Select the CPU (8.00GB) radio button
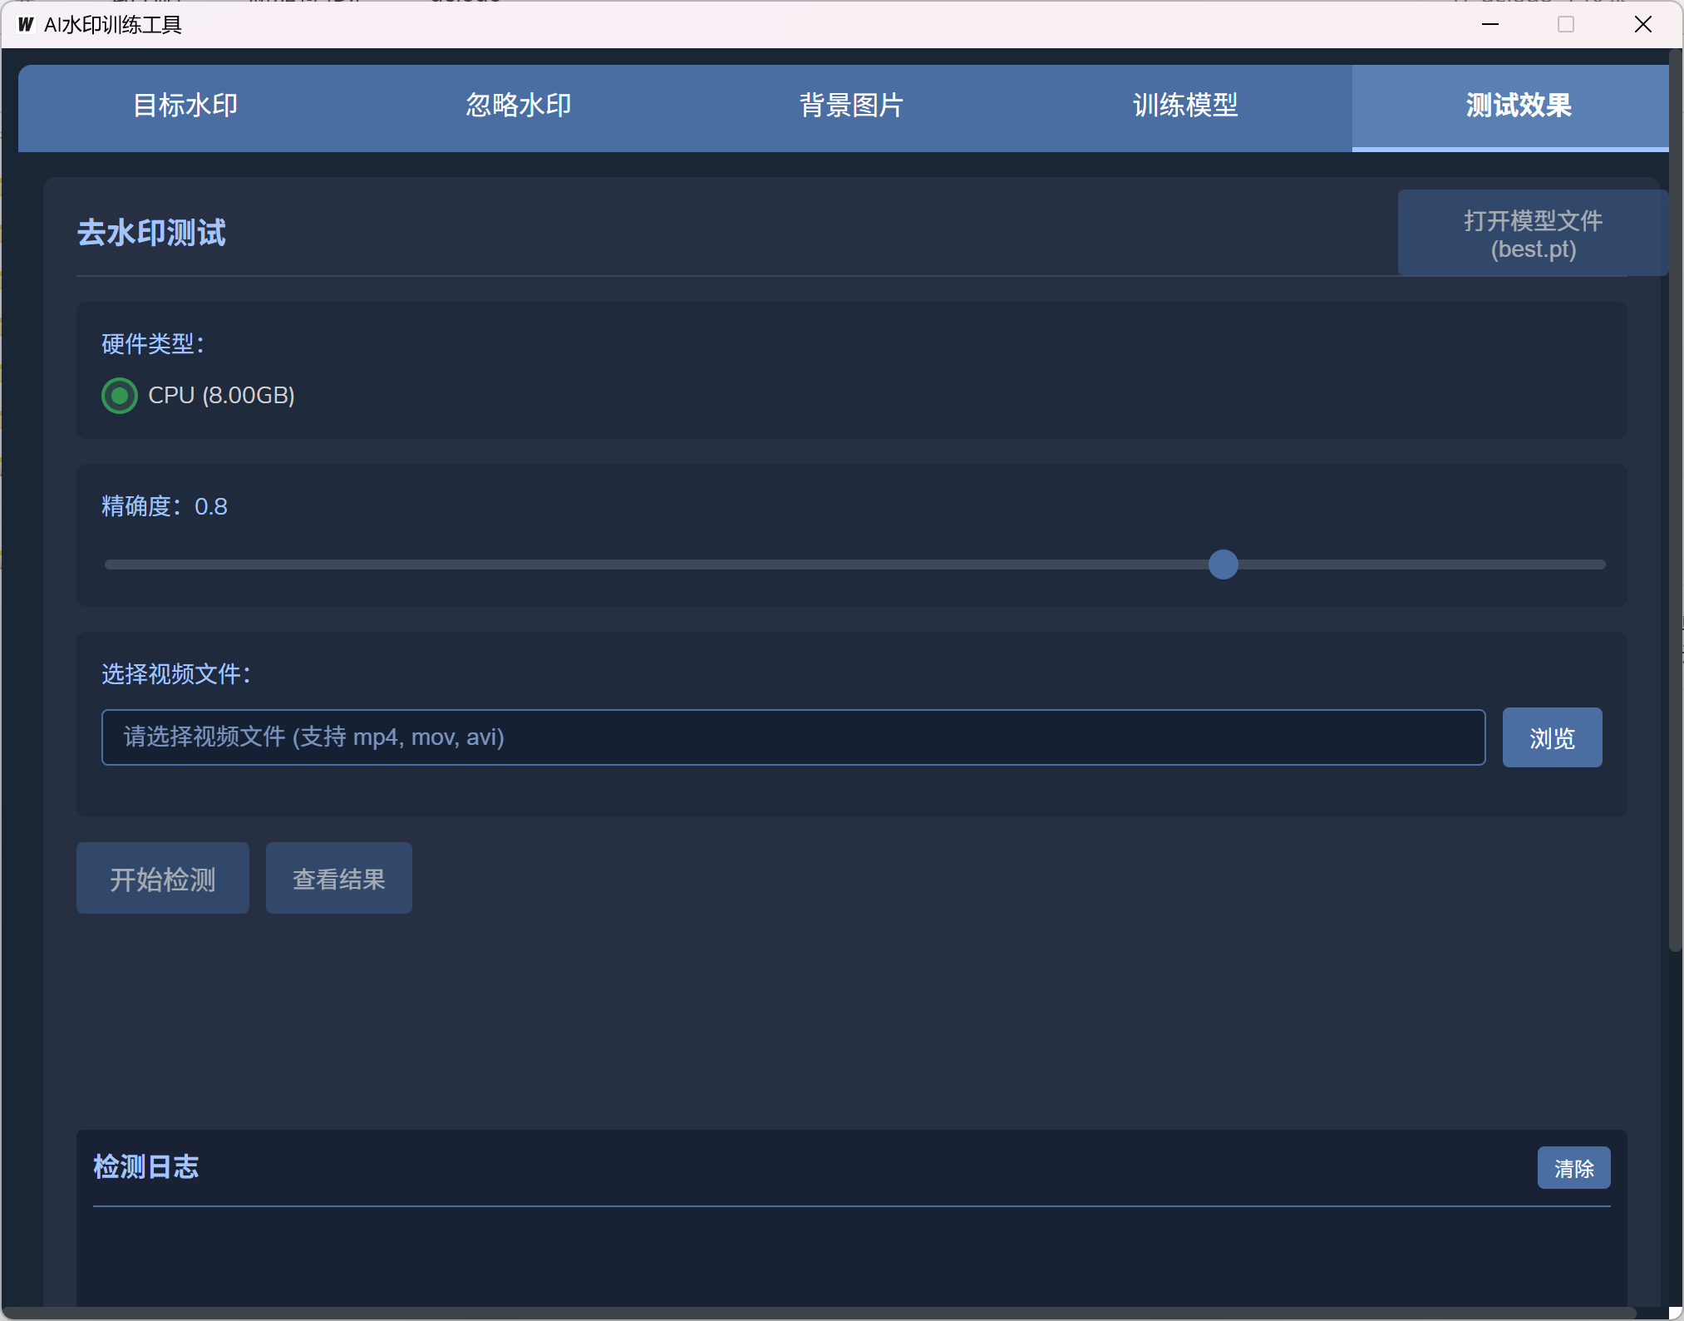This screenshot has width=1684, height=1321. tap(120, 396)
